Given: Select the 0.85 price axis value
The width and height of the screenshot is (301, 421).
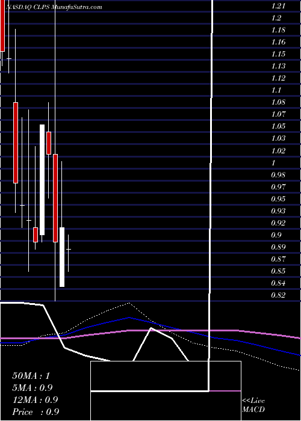Looking at the screenshot, I should click(278, 271).
